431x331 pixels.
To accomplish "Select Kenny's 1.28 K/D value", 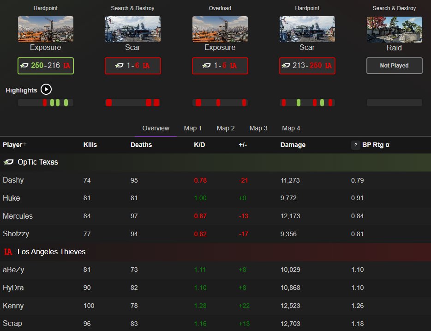I will (x=200, y=306).
